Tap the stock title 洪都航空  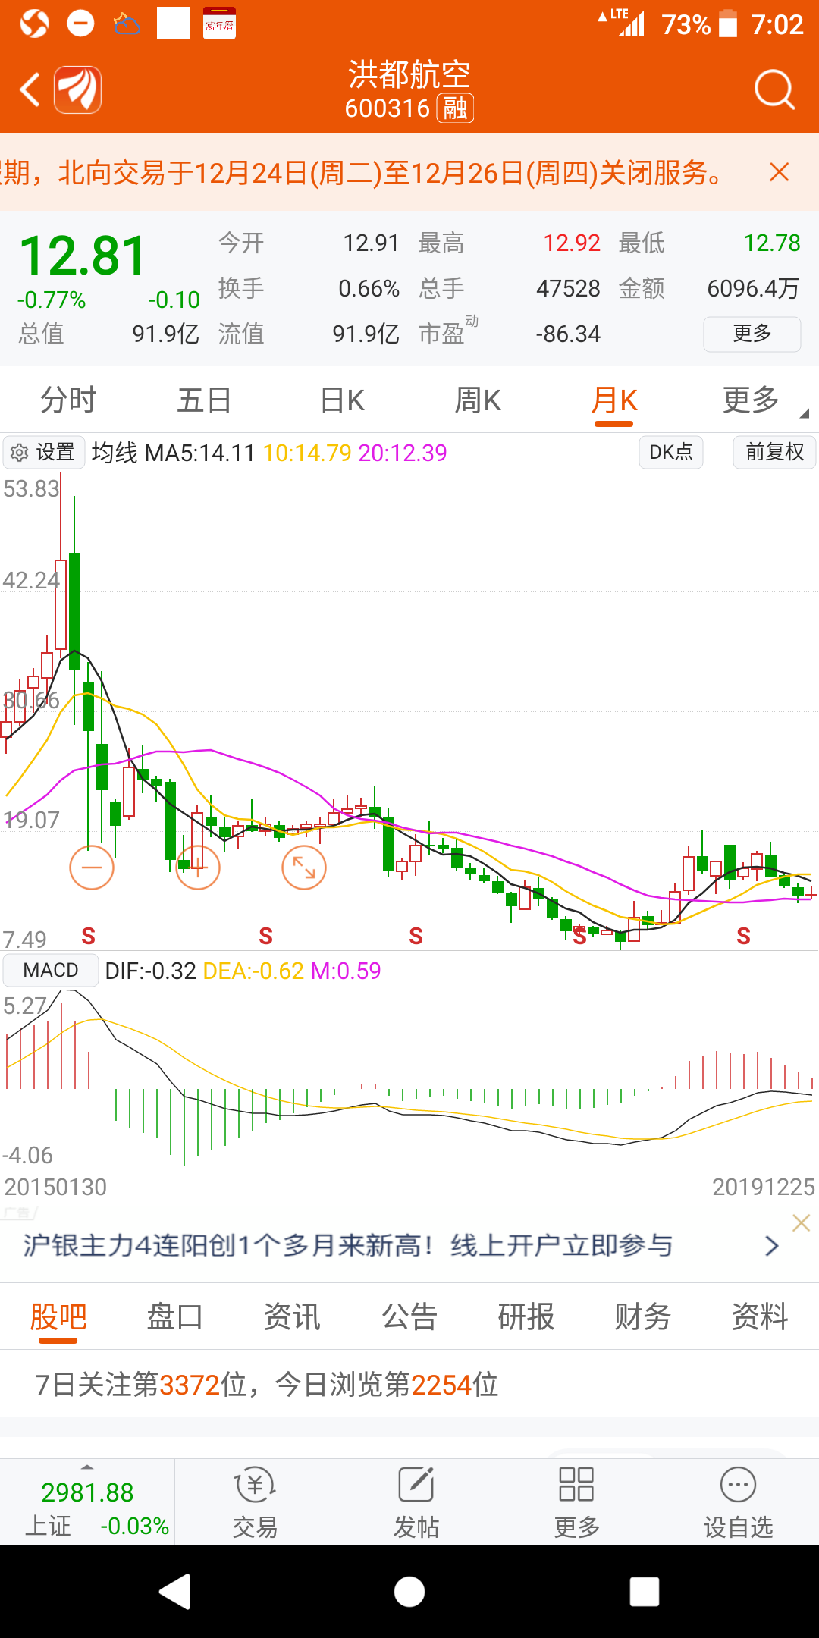pyautogui.click(x=409, y=75)
